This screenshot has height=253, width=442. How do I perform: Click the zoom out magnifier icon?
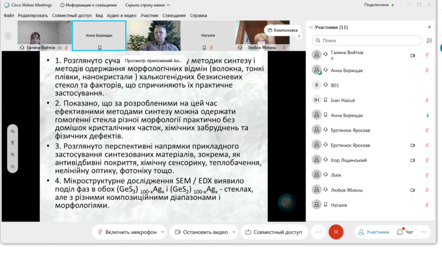pos(13,167)
